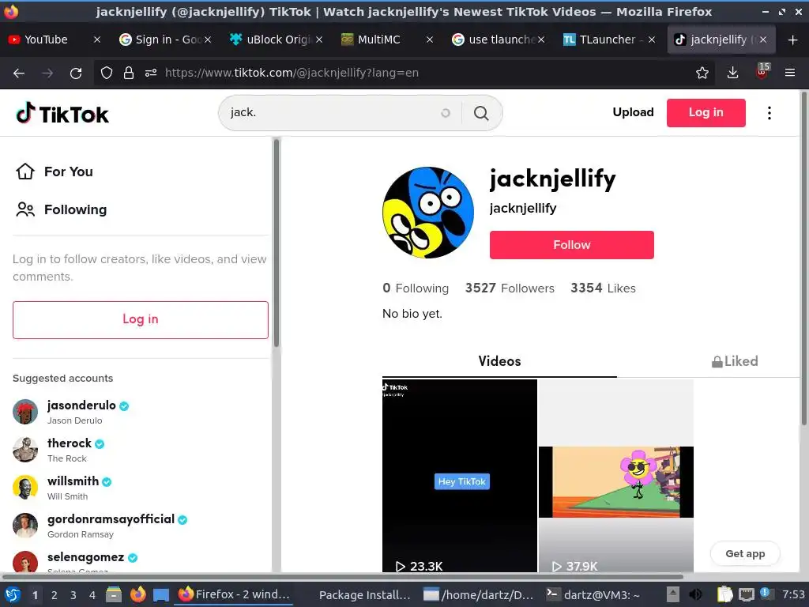The height and width of the screenshot is (607, 809).
Task: Click the tracking protection shield icon
Action: pos(107,74)
